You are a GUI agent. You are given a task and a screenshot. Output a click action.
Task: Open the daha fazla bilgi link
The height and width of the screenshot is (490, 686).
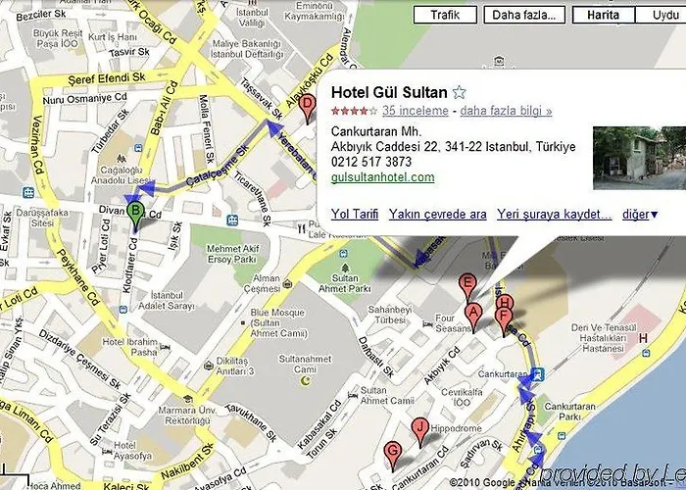point(506,111)
